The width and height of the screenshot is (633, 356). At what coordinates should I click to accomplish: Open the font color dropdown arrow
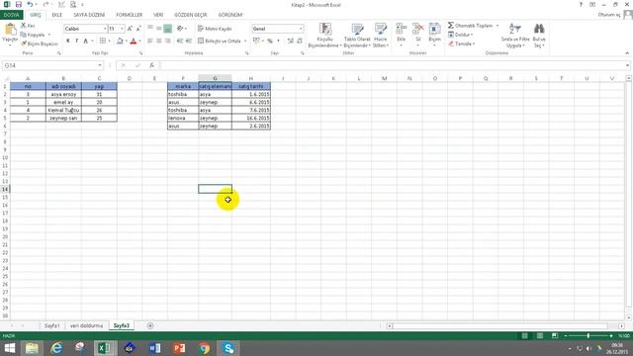139,42
